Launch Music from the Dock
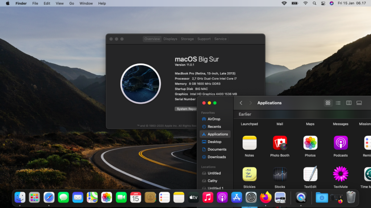The image size is (371, 208). (208, 197)
